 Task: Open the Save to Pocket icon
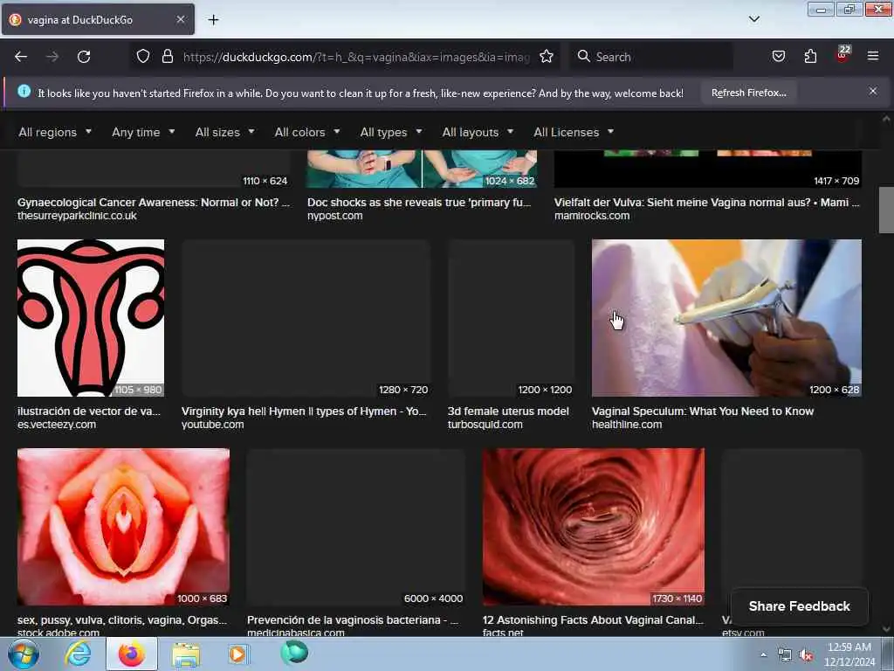pyautogui.click(x=778, y=56)
